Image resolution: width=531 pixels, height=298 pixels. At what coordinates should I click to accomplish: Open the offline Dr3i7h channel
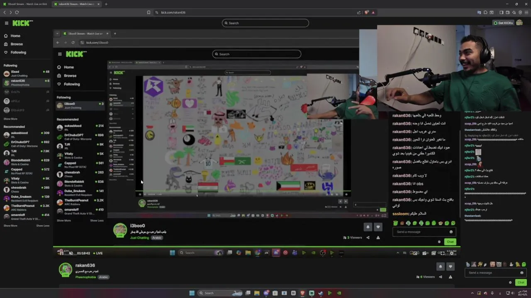coord(27,92)
